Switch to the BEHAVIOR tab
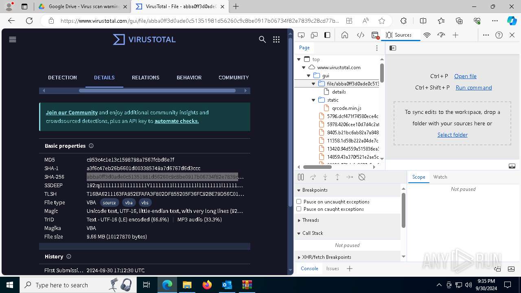This screenshot has height=293, width=521. click(x=189, y=77)
